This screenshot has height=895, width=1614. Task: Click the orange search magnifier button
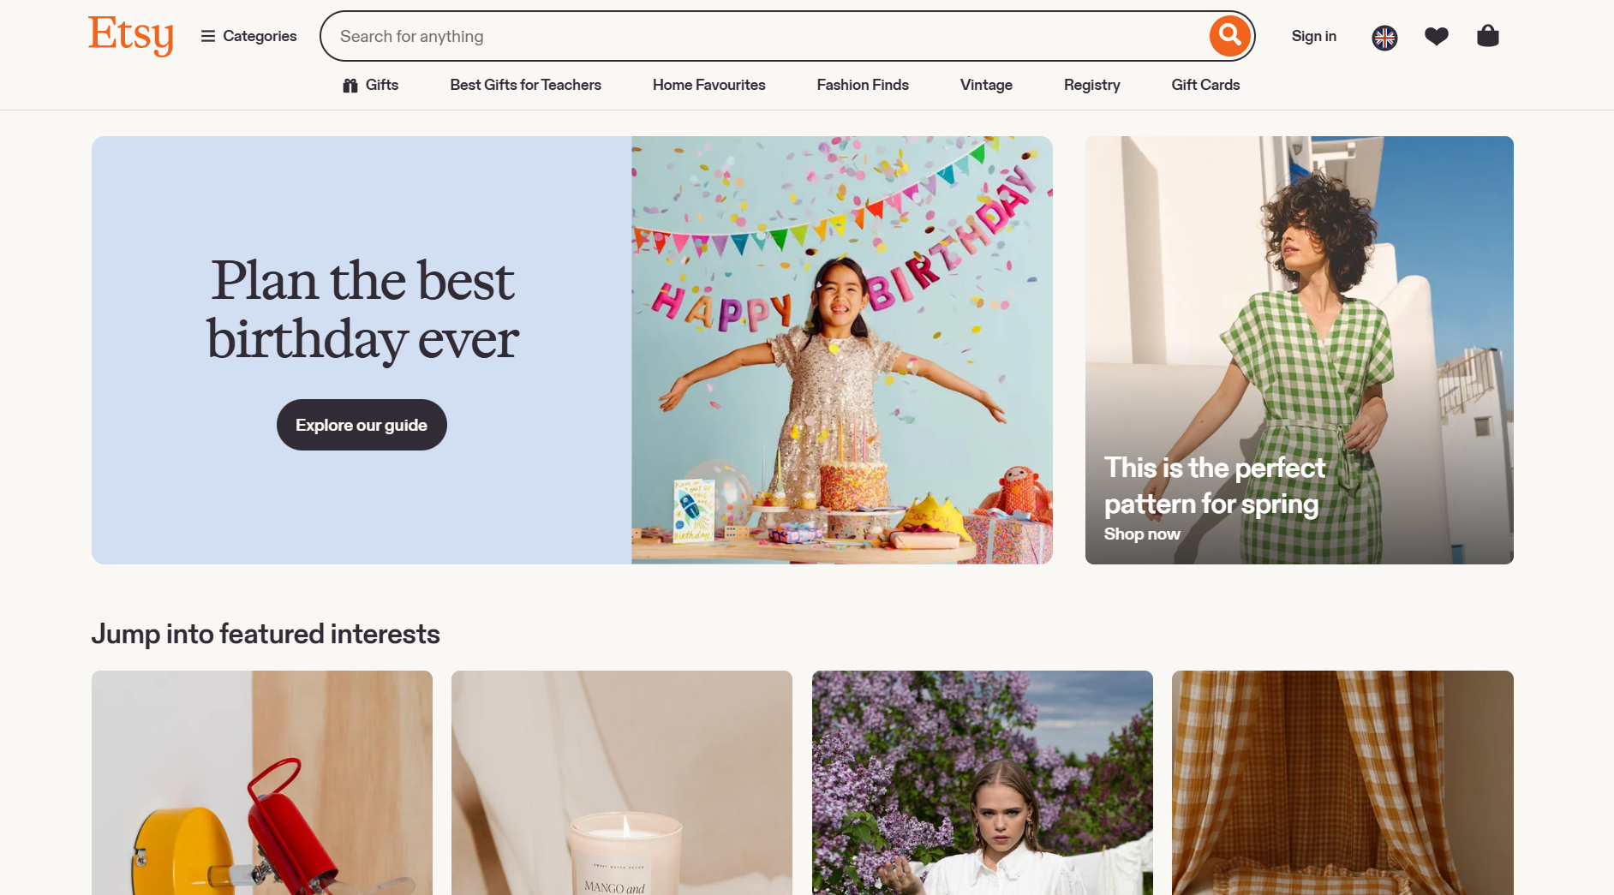coord(1229,36)
